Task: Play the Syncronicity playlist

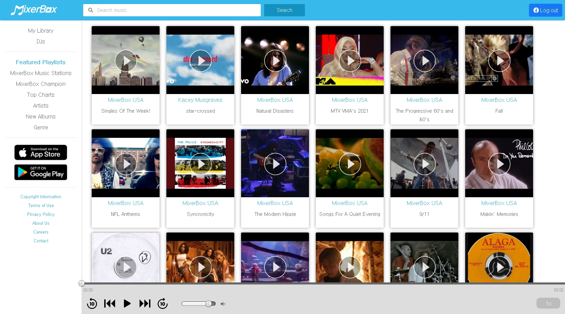Action: coord(200,164)
